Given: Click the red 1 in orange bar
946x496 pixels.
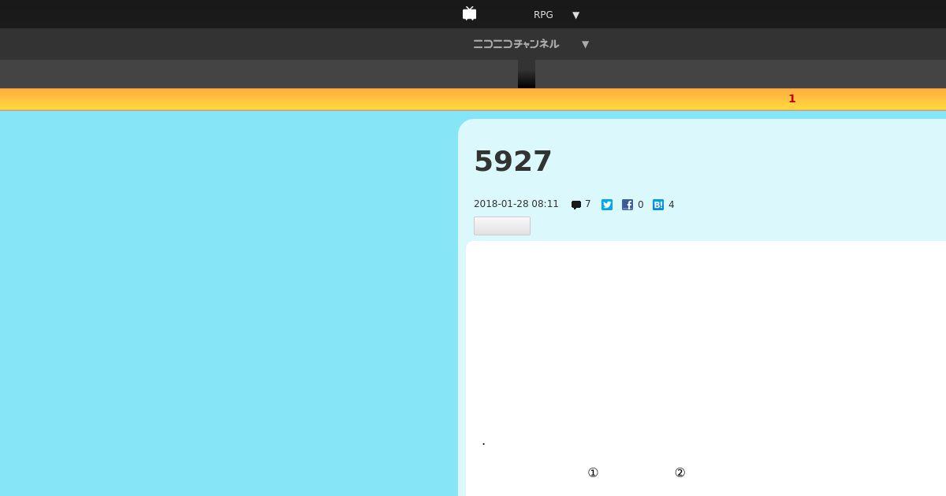Looking at the screenshot, I should click(x=792, y=98).
